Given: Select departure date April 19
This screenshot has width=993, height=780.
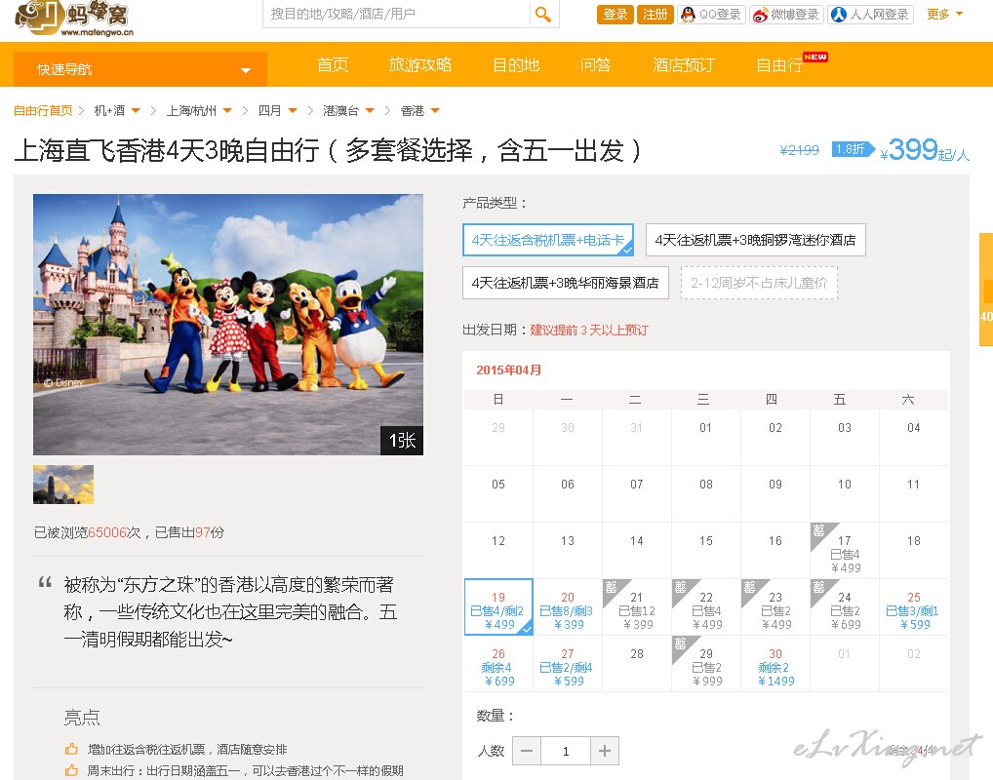Looking at the screenshot, I should (498, 606).
